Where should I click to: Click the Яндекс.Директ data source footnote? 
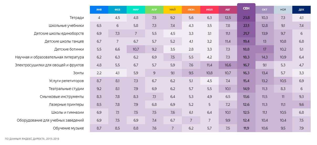tap(32, 139)
